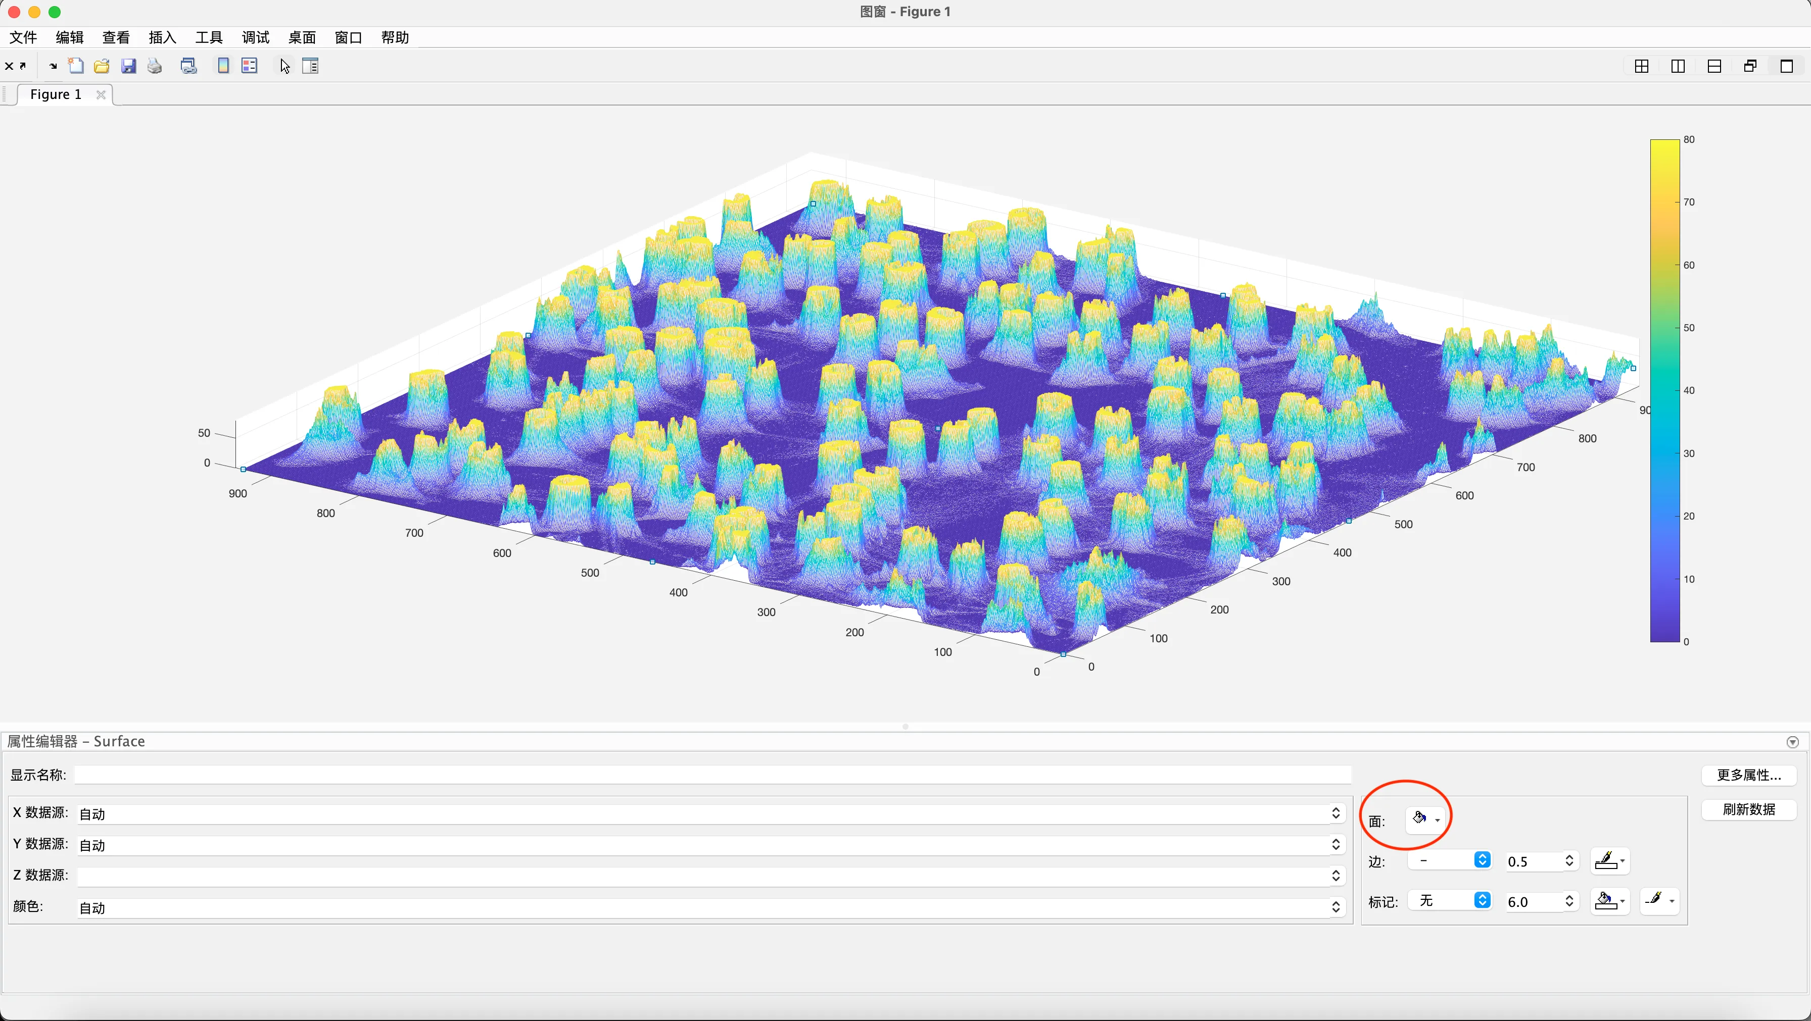Toggle the insert colorbar icon
Image resolution: width=1811 pixels, height=1021 pixels.
tap(223, 66)
